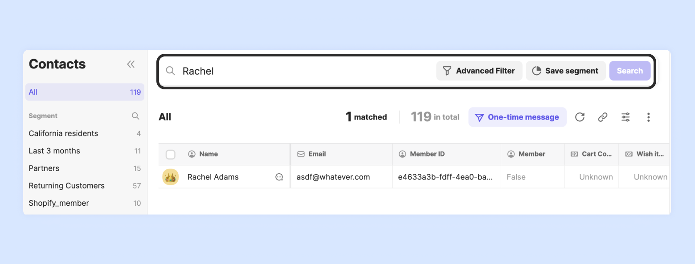Open the Shopify_member segment

point(59,203)
